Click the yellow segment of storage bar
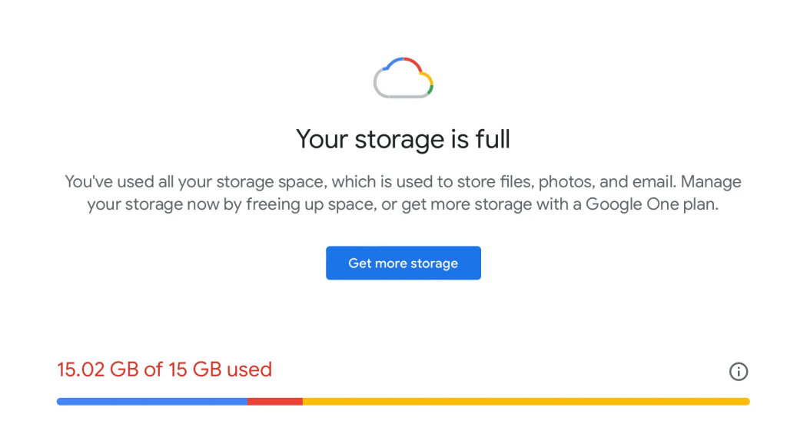The height and width of the screenshot is (424, 787). tap(526, 401)
